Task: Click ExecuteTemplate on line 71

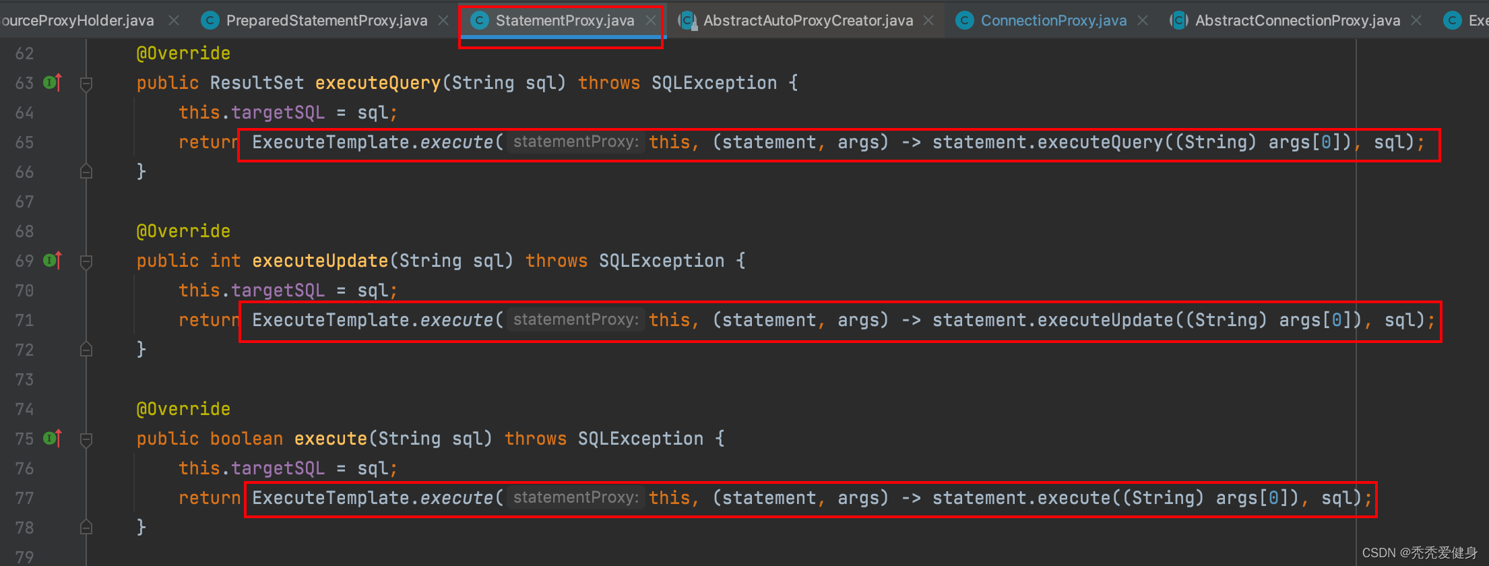Action: coord(331,320)
